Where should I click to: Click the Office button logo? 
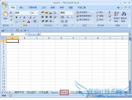click(x=4, y=4)
